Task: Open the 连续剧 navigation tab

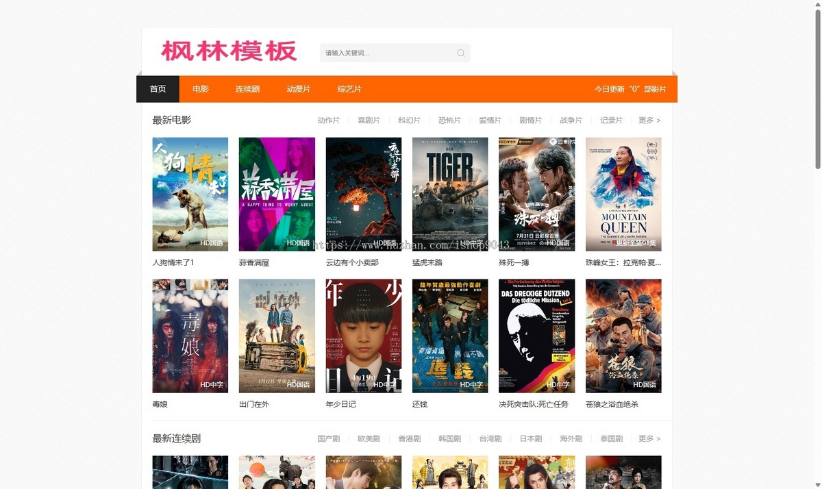Action: click(x=247, y=89)
